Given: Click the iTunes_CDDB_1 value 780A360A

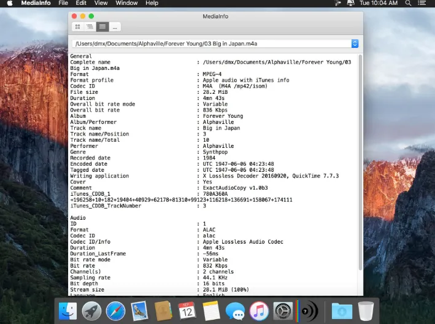Looking at the screenshot, I should 215,194.
